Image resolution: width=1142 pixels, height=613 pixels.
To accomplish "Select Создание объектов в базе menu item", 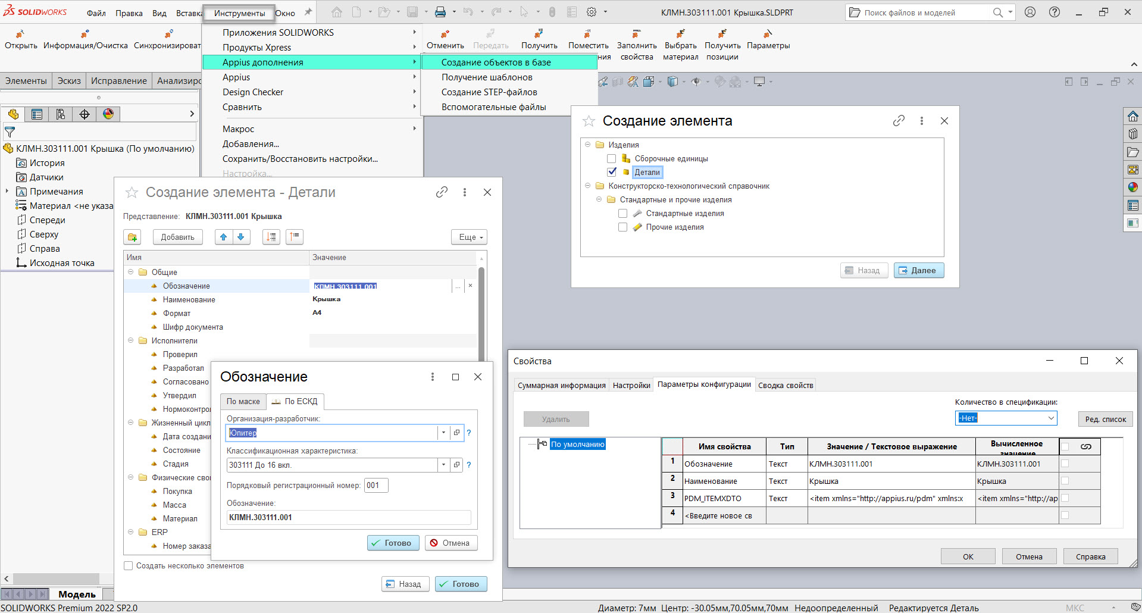I will coord(509,62).
